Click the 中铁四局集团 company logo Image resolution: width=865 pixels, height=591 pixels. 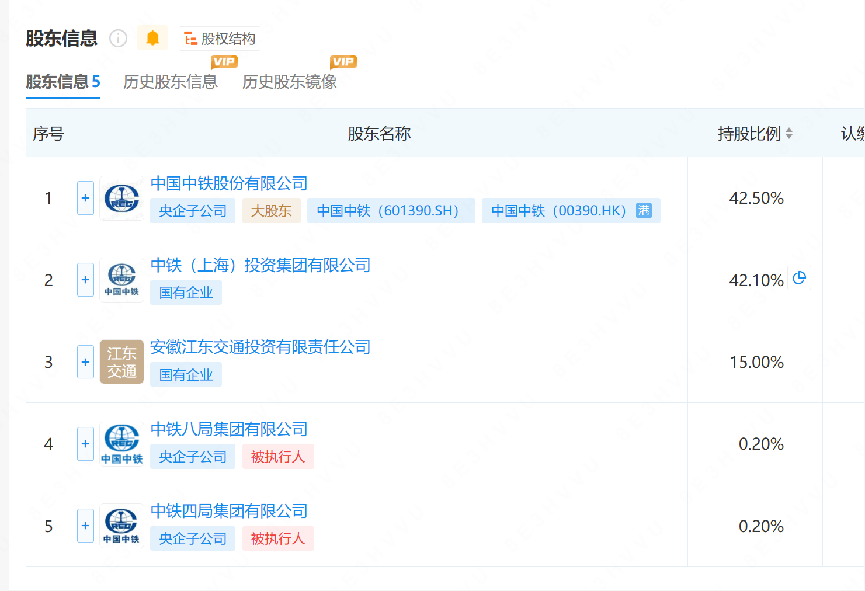coord(121,526)
